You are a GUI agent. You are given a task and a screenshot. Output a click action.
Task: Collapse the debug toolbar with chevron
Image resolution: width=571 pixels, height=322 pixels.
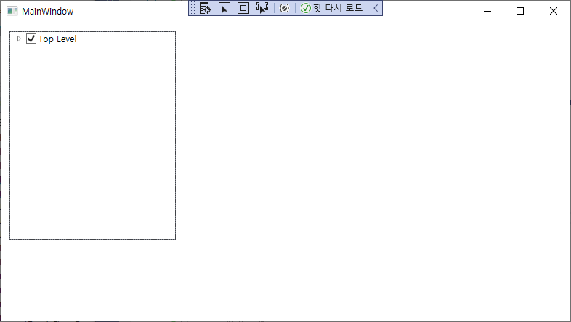coord(376,8)
